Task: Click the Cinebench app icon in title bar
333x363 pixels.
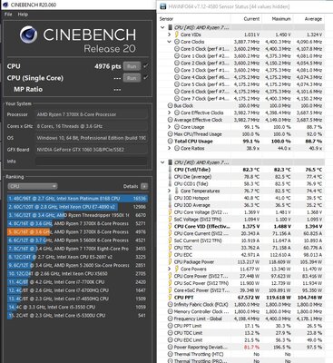Action: [6, 5]
